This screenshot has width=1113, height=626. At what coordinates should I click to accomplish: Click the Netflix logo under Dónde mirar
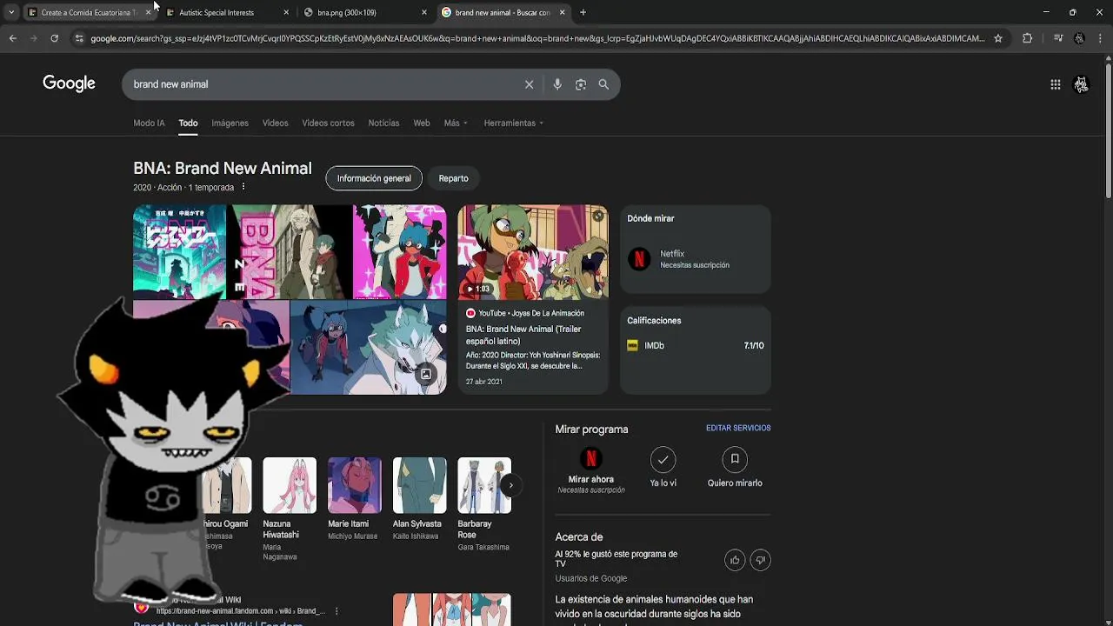pyautogui.click(x=639, y=259)
